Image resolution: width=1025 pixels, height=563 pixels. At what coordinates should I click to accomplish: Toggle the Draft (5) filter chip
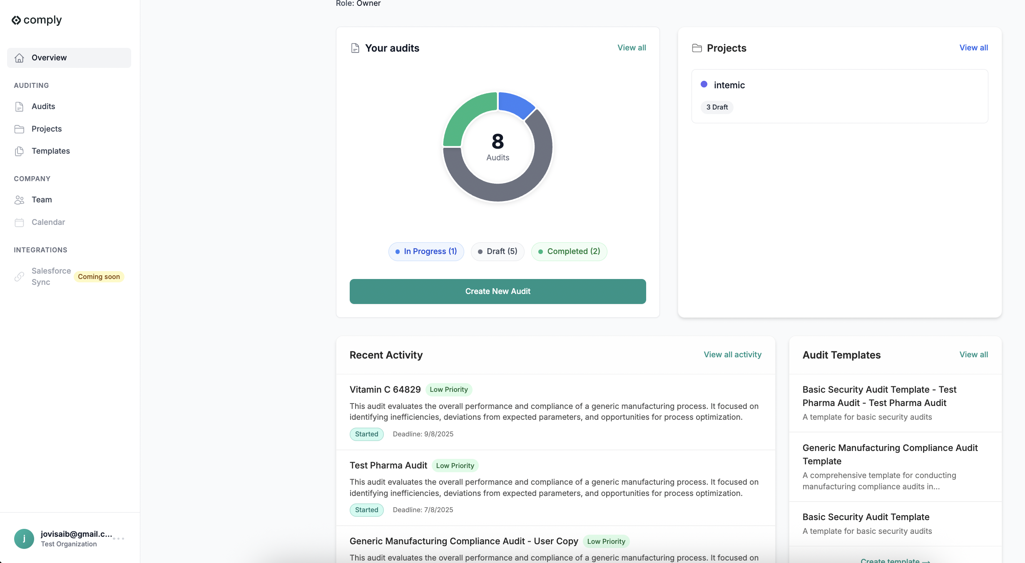pyautogui.click(x=497, y=252)
